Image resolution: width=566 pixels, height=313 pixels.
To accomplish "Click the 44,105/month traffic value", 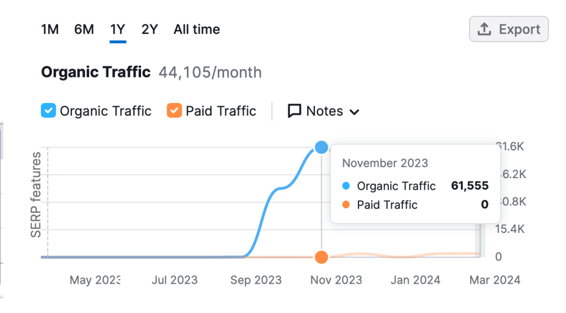I will [210, 72].
